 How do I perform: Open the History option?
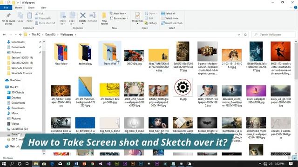151,23
